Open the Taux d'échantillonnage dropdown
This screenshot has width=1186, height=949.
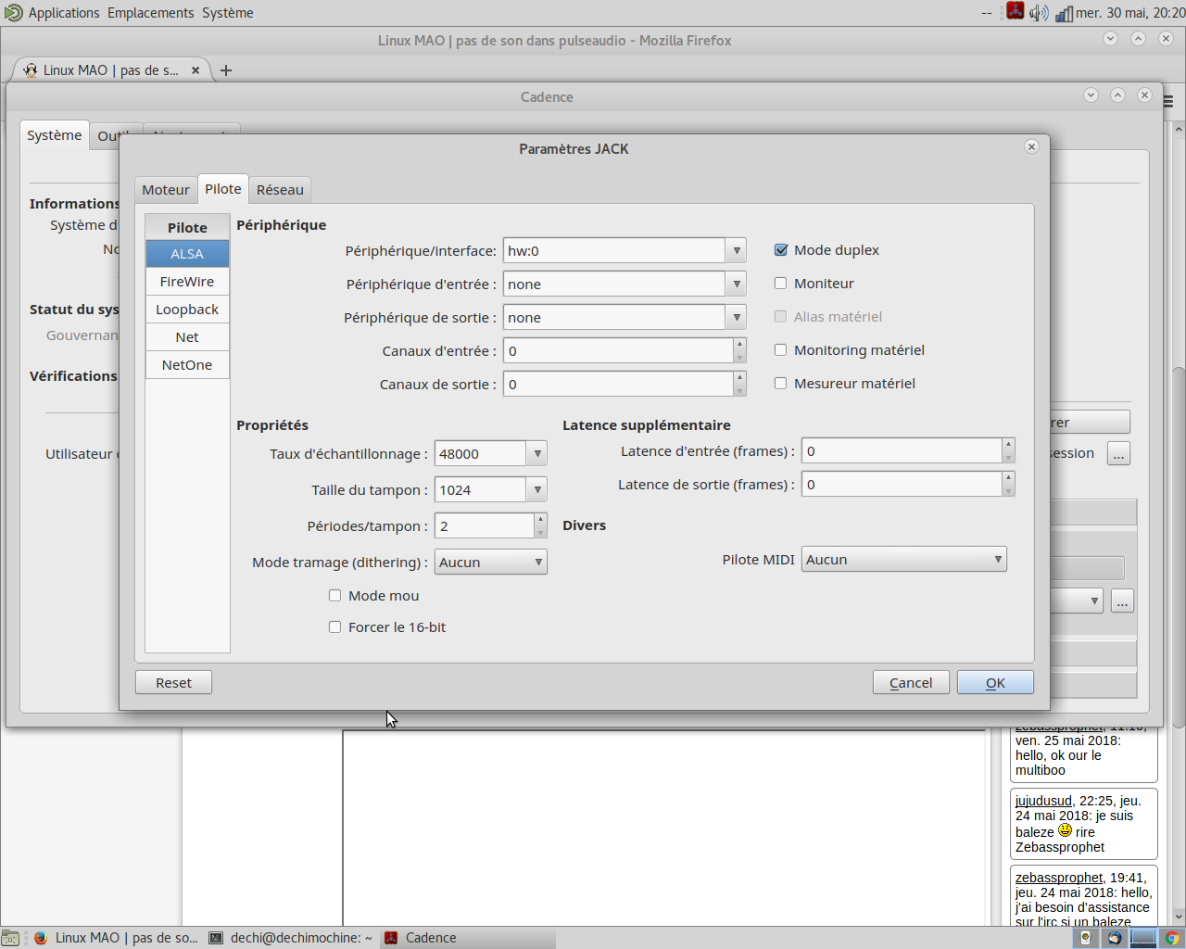pos(537,454)
